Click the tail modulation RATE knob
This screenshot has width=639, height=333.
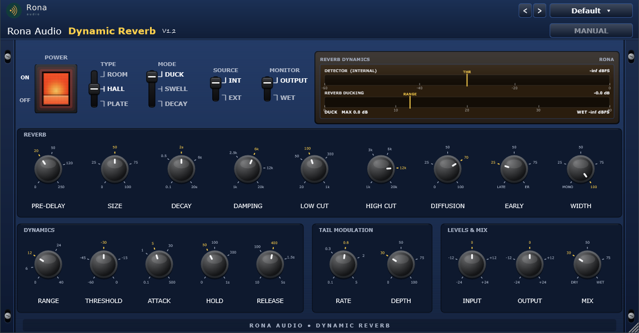click(x=343, y=264)
